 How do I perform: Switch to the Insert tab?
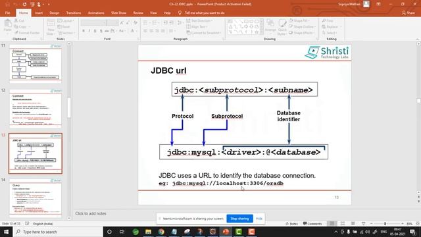tap(39, 13)
